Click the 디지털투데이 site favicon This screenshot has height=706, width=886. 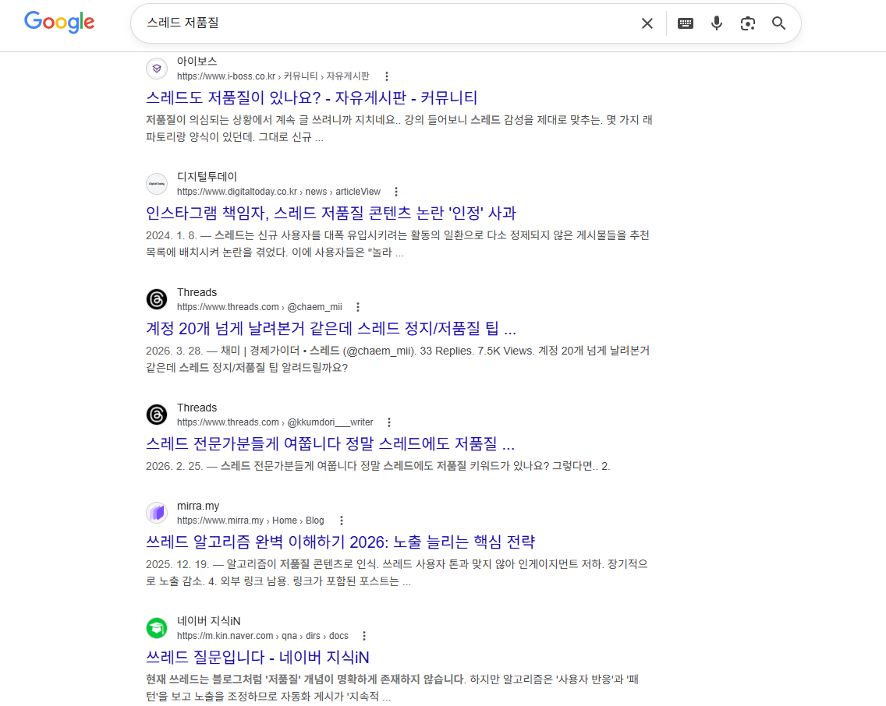click(x=157, y=184)
